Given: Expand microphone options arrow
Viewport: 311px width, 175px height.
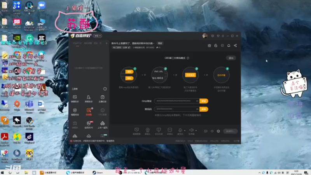Looking at the screenshot, I should pyautogui.click(x=185, y=131).
